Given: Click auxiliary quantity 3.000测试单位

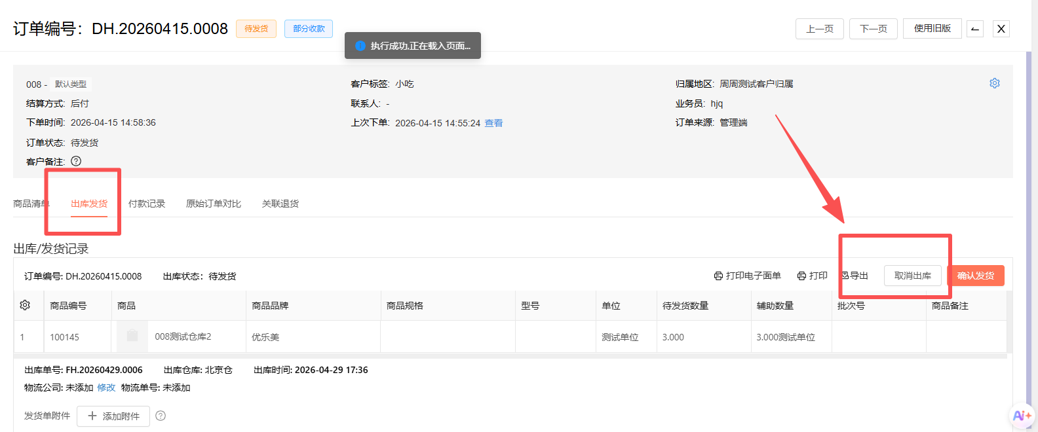Looking at the screenshot, I should coord(786,337).
